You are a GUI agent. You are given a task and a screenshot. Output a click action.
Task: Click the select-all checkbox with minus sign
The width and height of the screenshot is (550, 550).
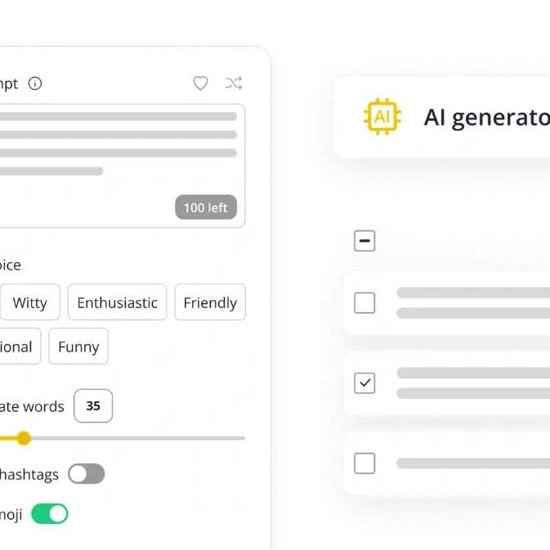364,241
